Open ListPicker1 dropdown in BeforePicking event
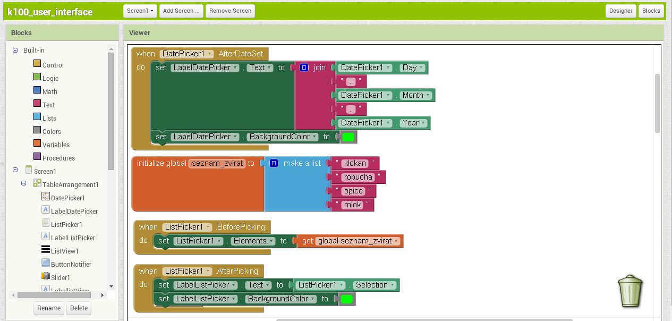Screen dimensions: 672x321 coord(187,227)
